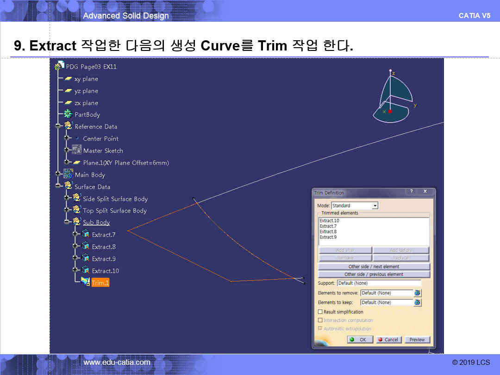The height and width of the screenshot is (375, 500).
Task: Toggle the Intersection computation checkbox
Action: click(320, 320)
